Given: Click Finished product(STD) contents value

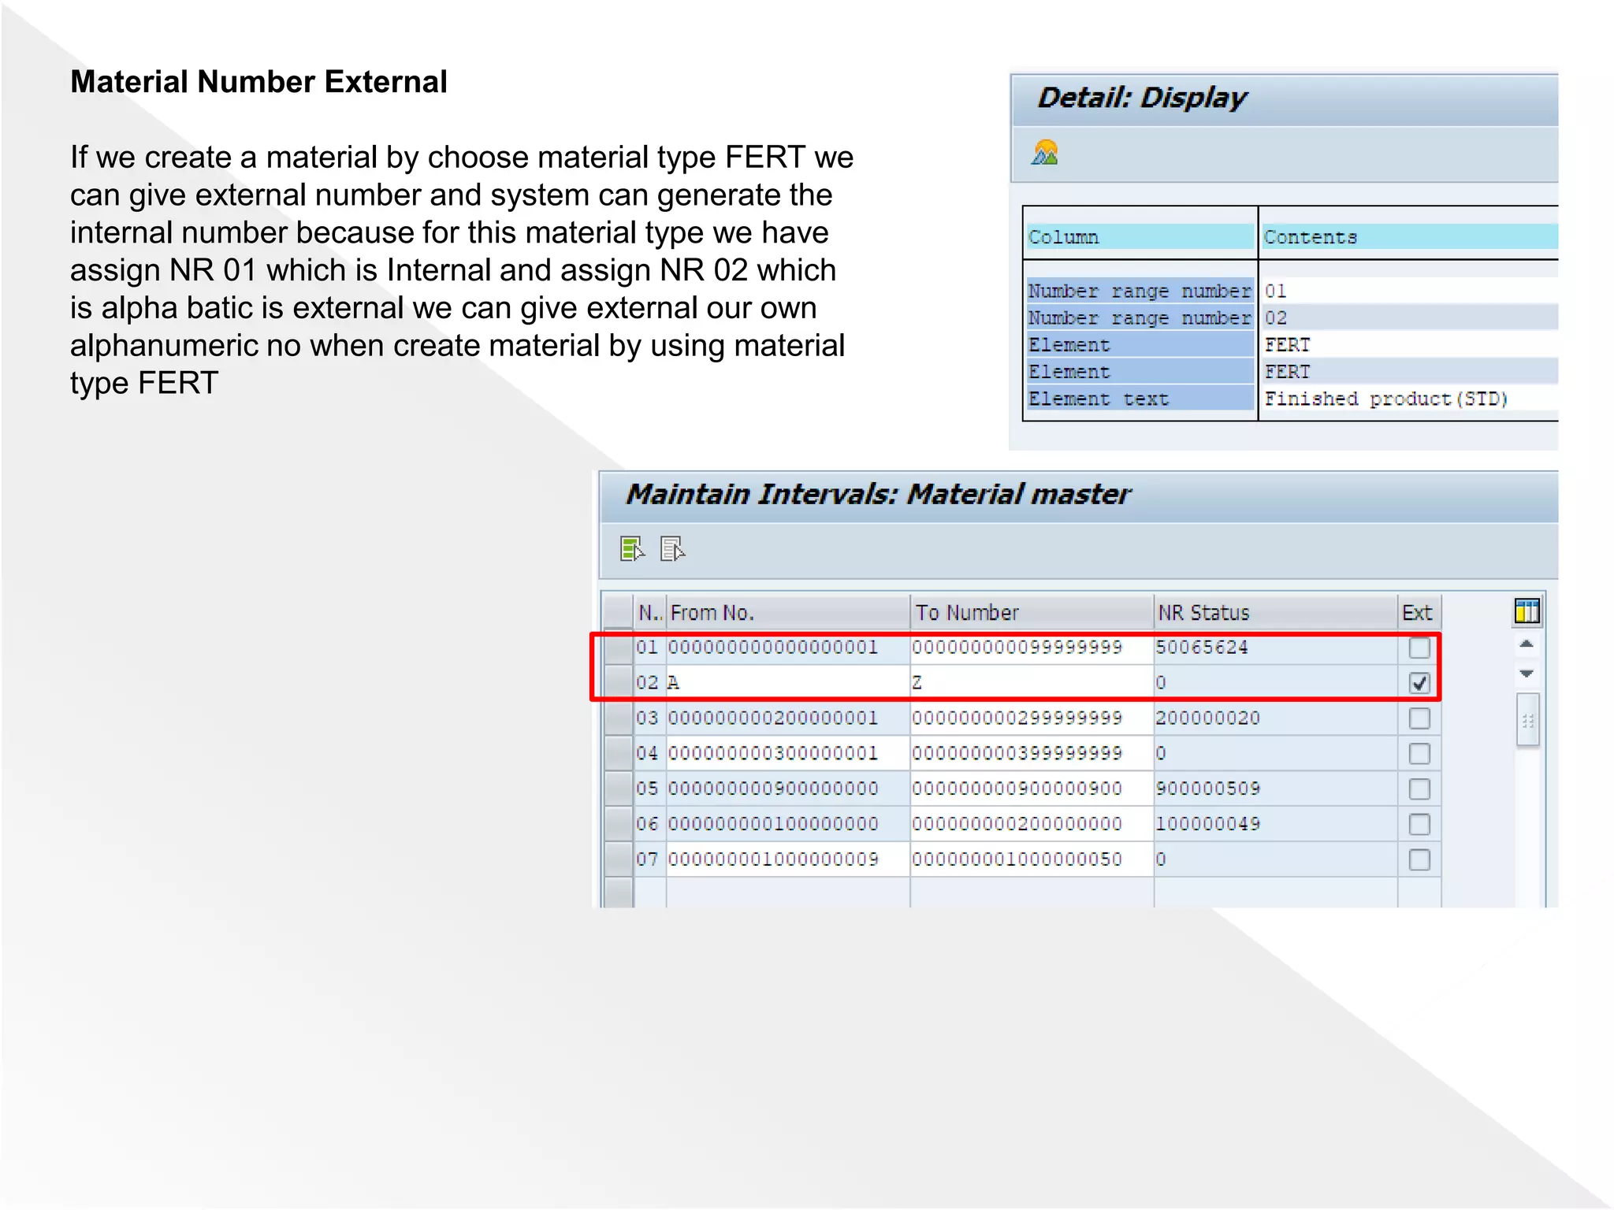Looking at the screenshot, I should point(1386,399).
